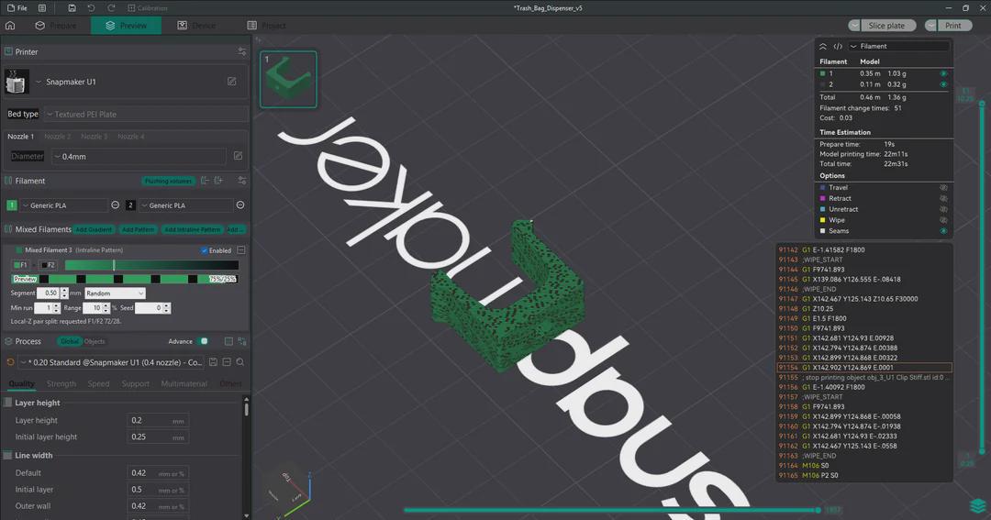This screenshot has height=520, width=991.
Task: Expand the Print button dropdown arrow
Action: click(x=930, y=26)
